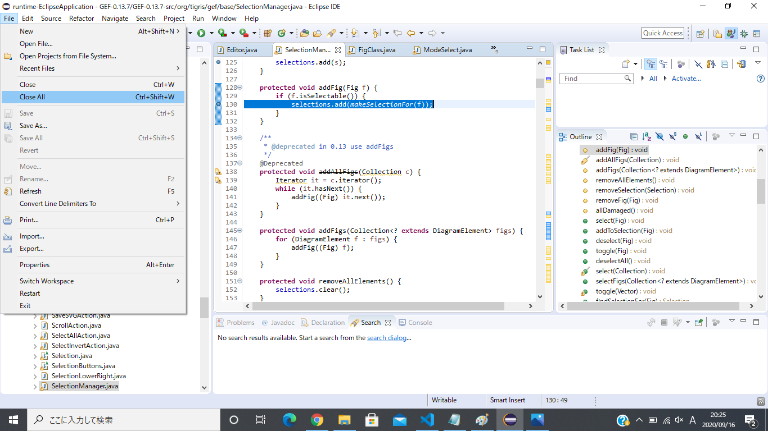
Task: Click the Previous Annotation toolbar arrow
Action: pyautogui.click(x=377, y=33)
